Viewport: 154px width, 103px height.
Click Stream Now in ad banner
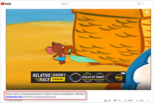pyautogui.click(x=58, y=79)
